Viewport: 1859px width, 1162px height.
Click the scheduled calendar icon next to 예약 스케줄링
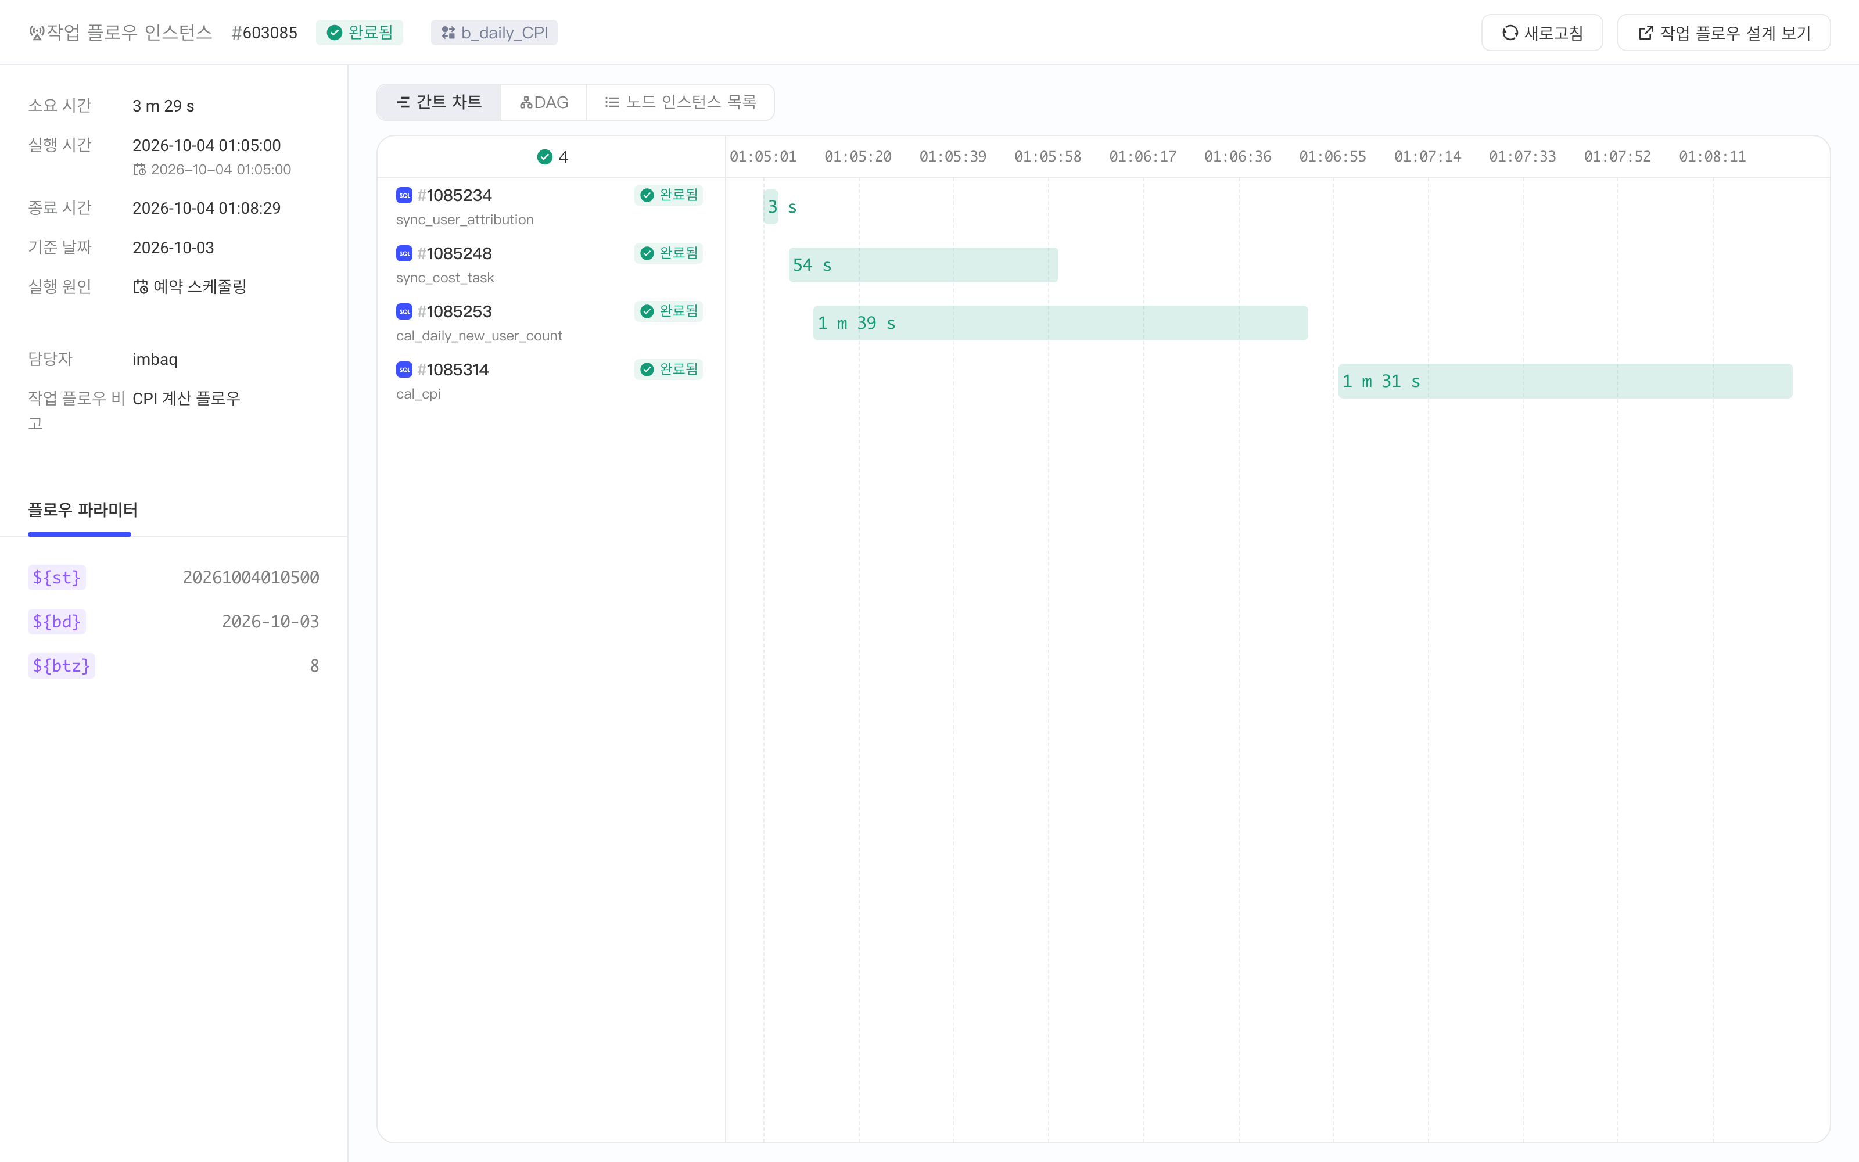click(141, 286)
